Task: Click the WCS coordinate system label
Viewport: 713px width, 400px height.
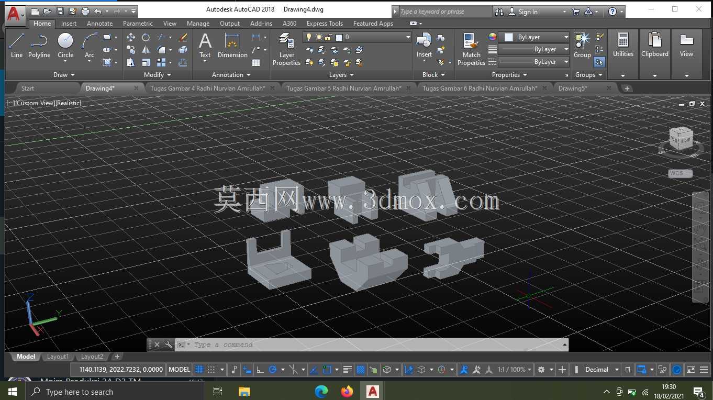Action: click(x=680, y=173)
